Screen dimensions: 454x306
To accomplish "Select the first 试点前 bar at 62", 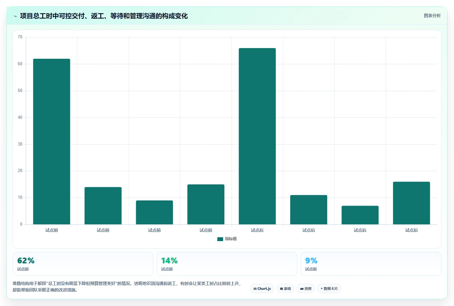I will pyautogui.click(x=52, y=141).
